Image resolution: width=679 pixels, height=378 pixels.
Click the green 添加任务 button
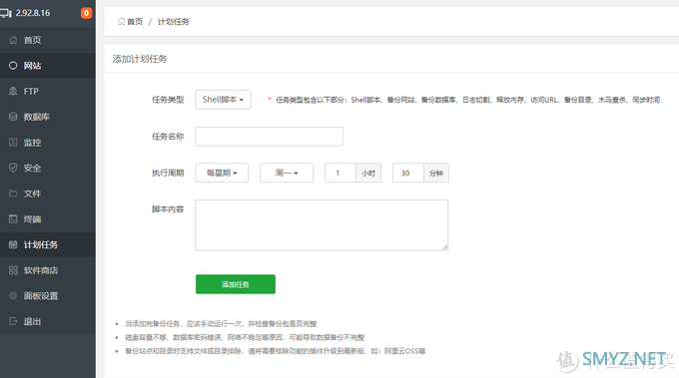pos(236,284)
